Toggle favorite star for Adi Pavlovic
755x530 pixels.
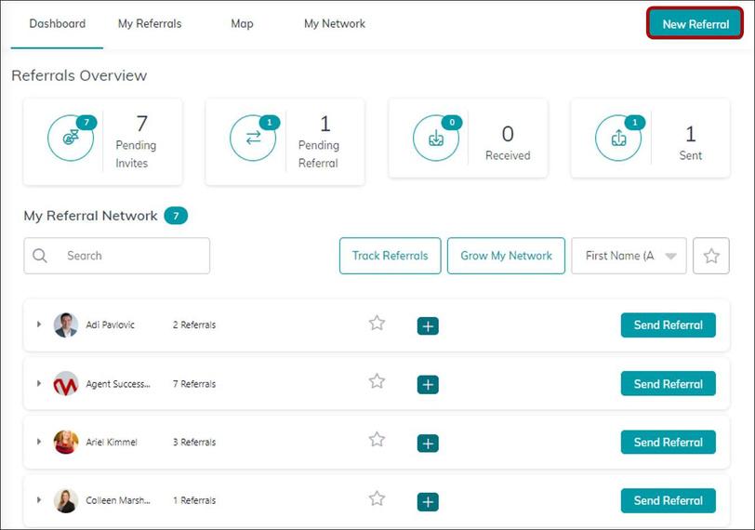coord(377,323)
